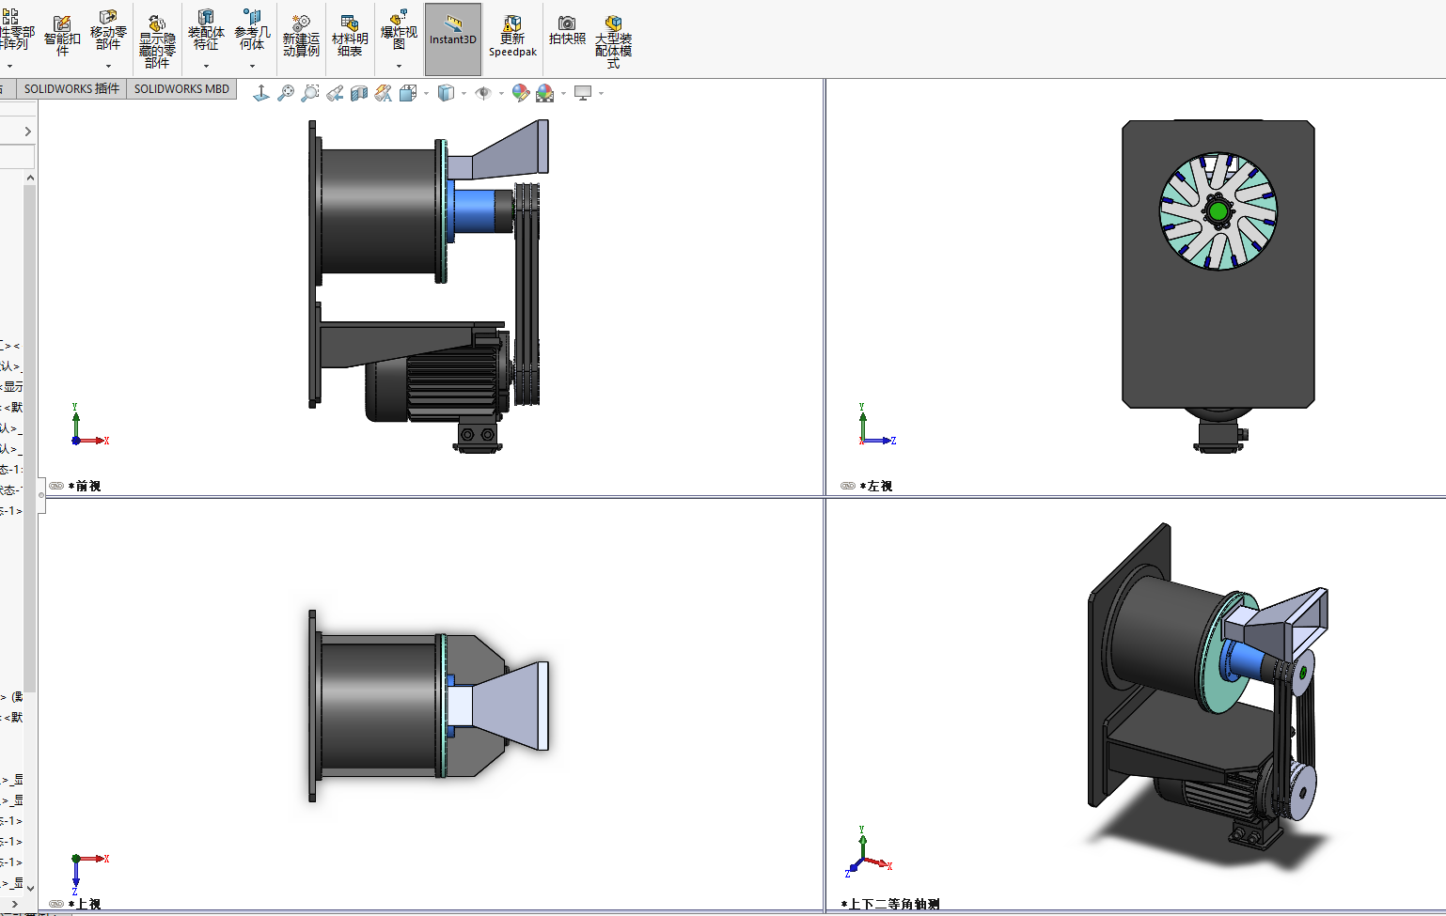Toggle view link icon beside 前视 label

tap(56, 486)
